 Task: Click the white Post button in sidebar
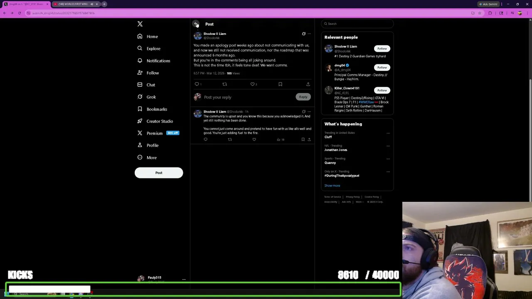(x=159, y=173)
